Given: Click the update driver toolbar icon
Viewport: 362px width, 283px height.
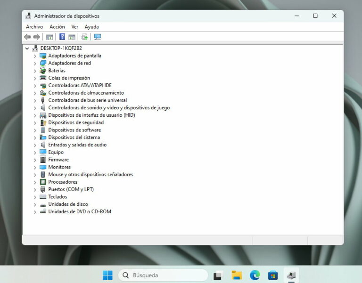Looking at the screenshot, I should pyautogui.click(x=84, y=37).
